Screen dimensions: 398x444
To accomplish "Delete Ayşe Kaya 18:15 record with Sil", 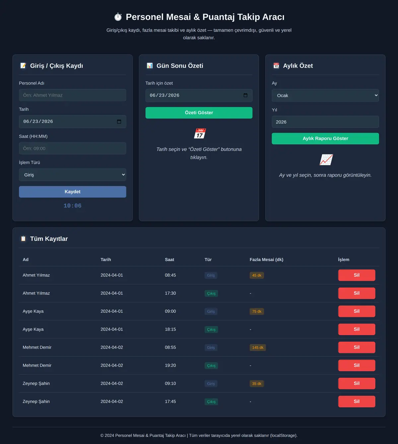I will (x=357, y=329).
